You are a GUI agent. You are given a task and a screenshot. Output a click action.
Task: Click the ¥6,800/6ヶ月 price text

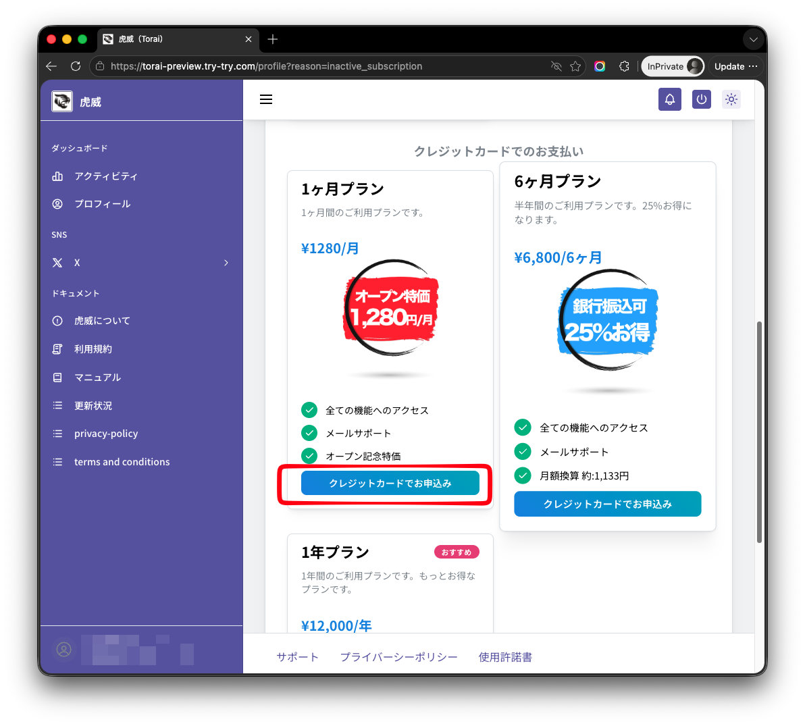(558, 258)
